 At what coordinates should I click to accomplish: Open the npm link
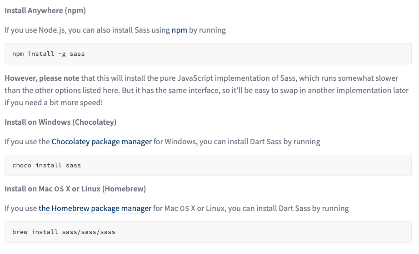(x=180, y=30)
